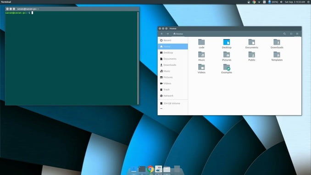311x175 pixels.
Task: Open the Pictures folder in file grid
Action: point(227,56)
